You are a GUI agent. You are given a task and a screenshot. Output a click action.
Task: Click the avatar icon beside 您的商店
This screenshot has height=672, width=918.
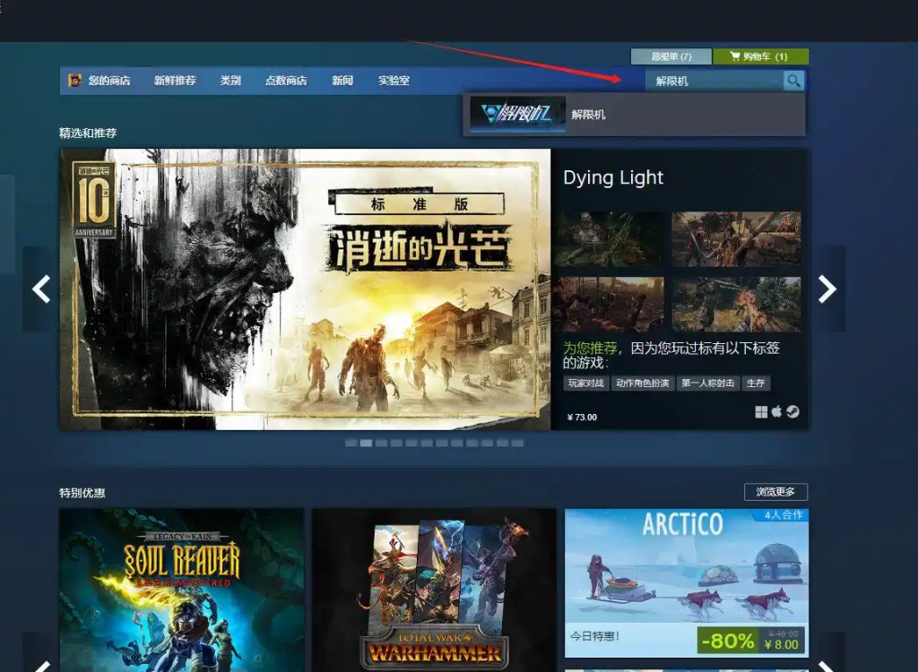point(75,81)
